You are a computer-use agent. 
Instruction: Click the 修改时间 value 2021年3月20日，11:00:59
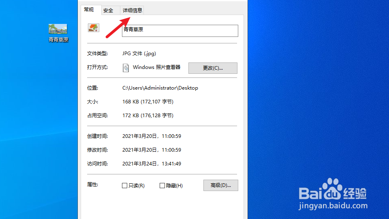coord(152,150)
